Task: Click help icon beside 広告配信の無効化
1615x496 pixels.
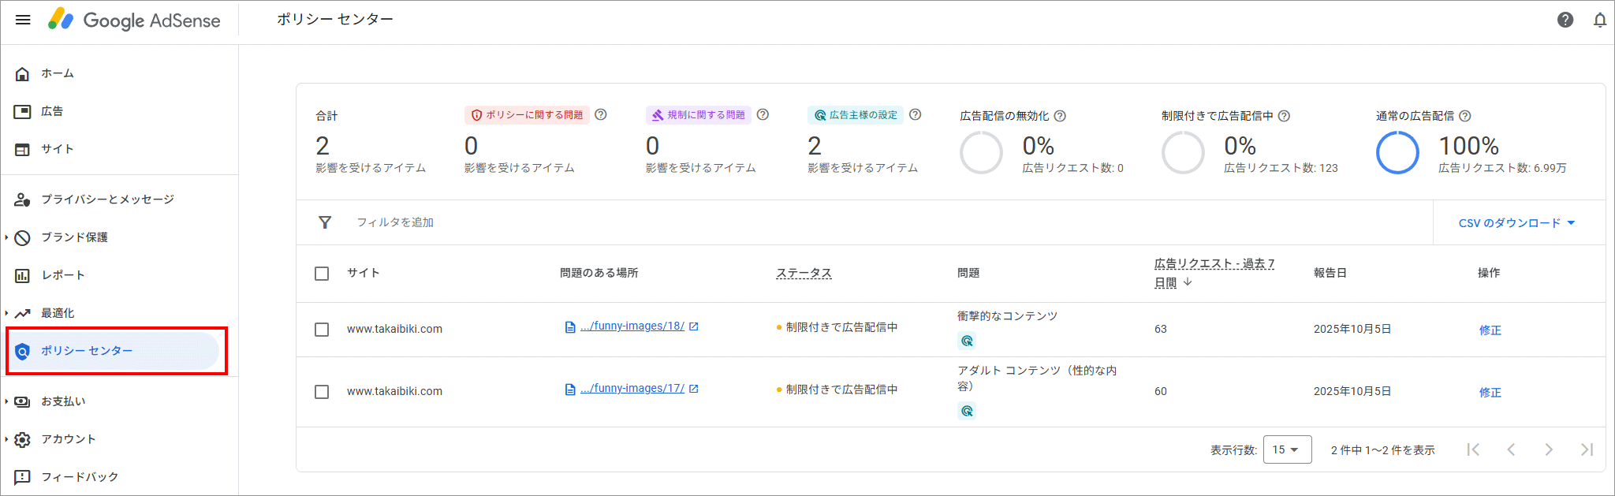Action: point(1061,116)
